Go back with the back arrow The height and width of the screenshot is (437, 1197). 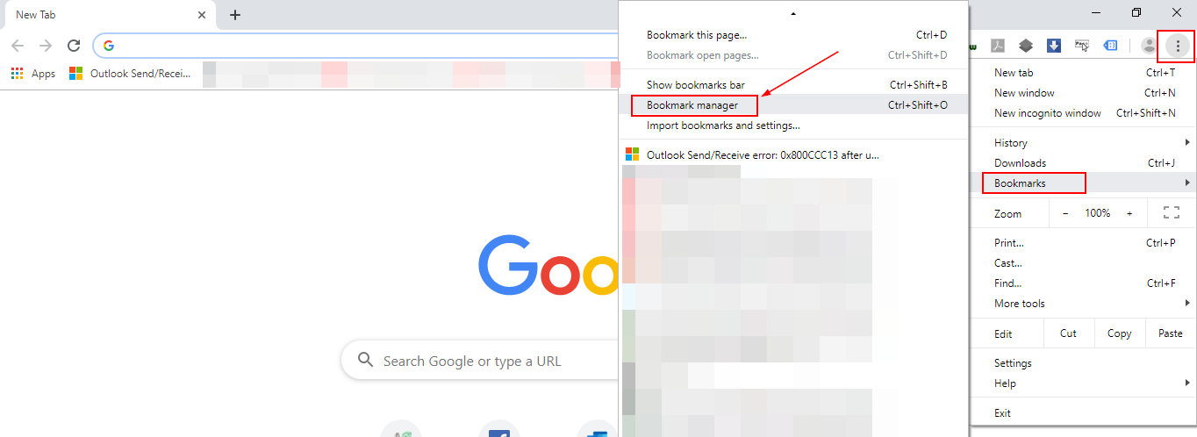(18, 46)
